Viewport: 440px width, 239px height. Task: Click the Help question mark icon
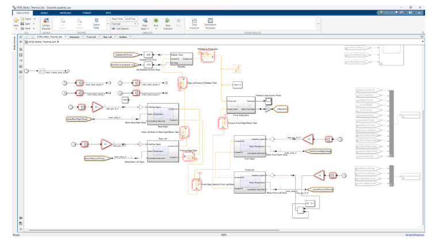(x=410, y=13)
